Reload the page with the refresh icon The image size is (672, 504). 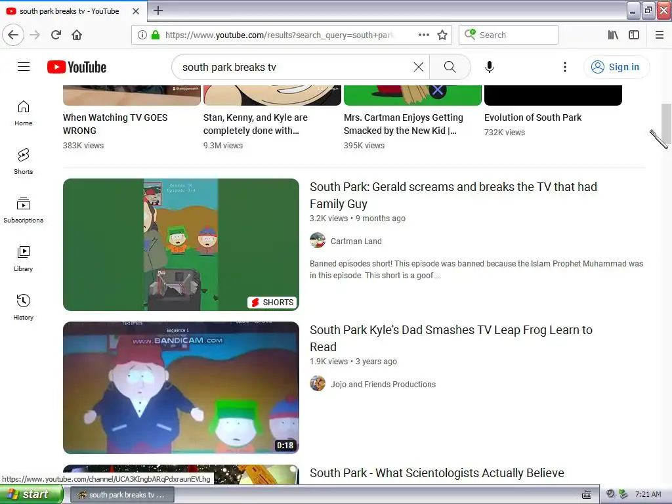(x=56, y=35)
